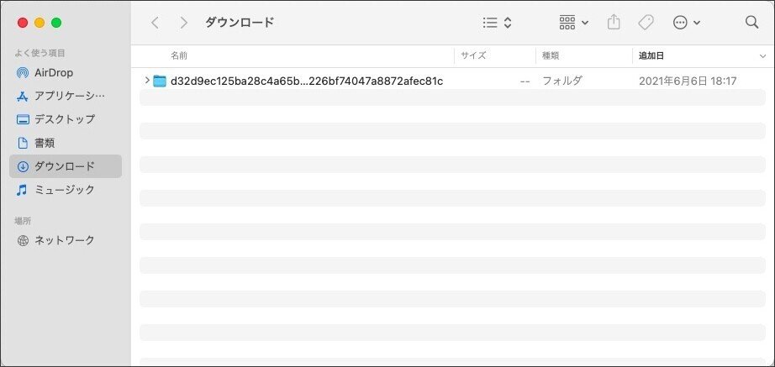Select AirDrop in the sidebar
This screenshot has width=775, height=367.
tap(66, 73)
